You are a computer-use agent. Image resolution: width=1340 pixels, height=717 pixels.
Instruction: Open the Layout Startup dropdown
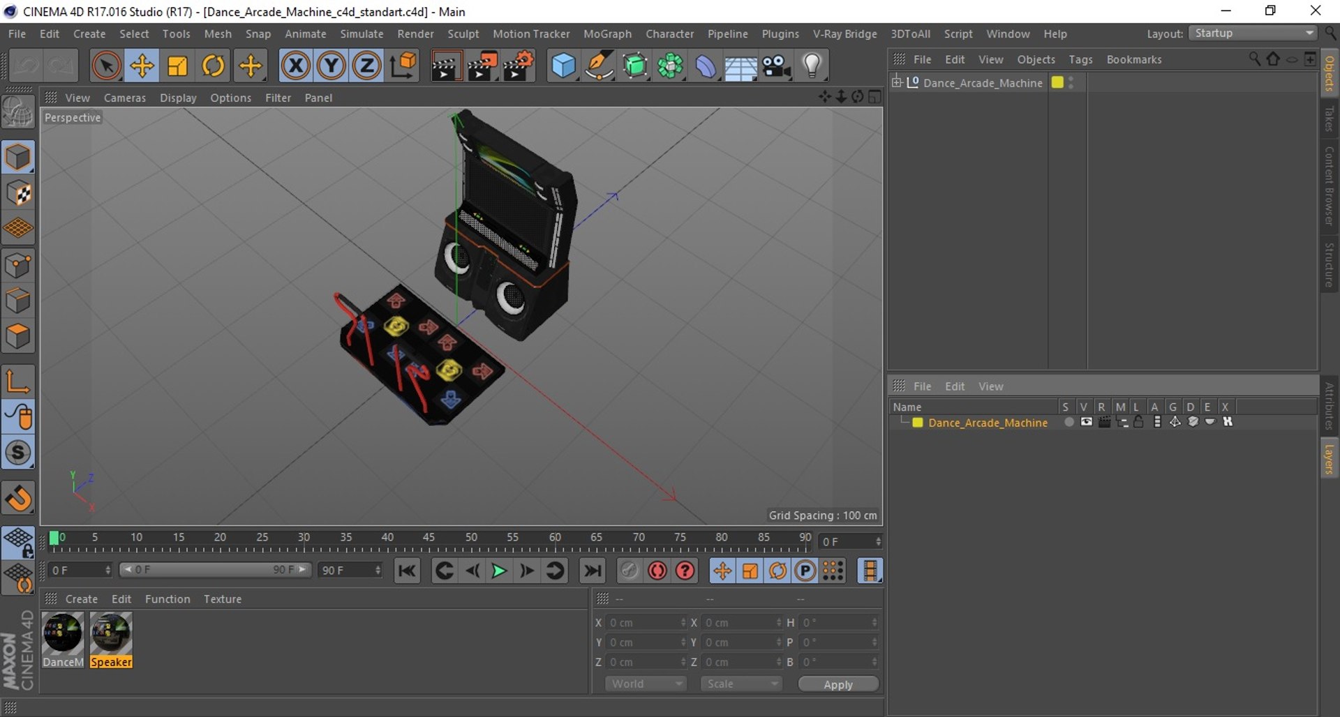click(x=1253, y=33)
